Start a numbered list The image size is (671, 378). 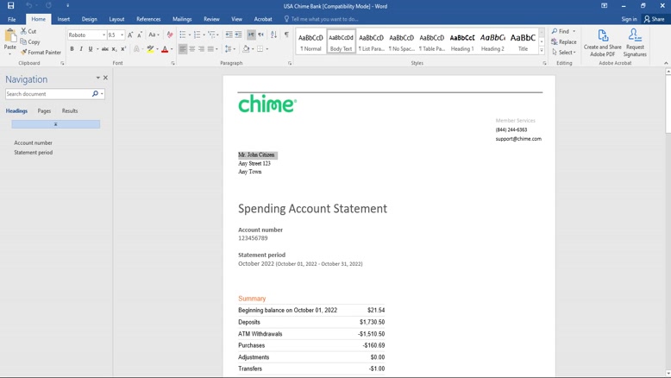(197, 35)
